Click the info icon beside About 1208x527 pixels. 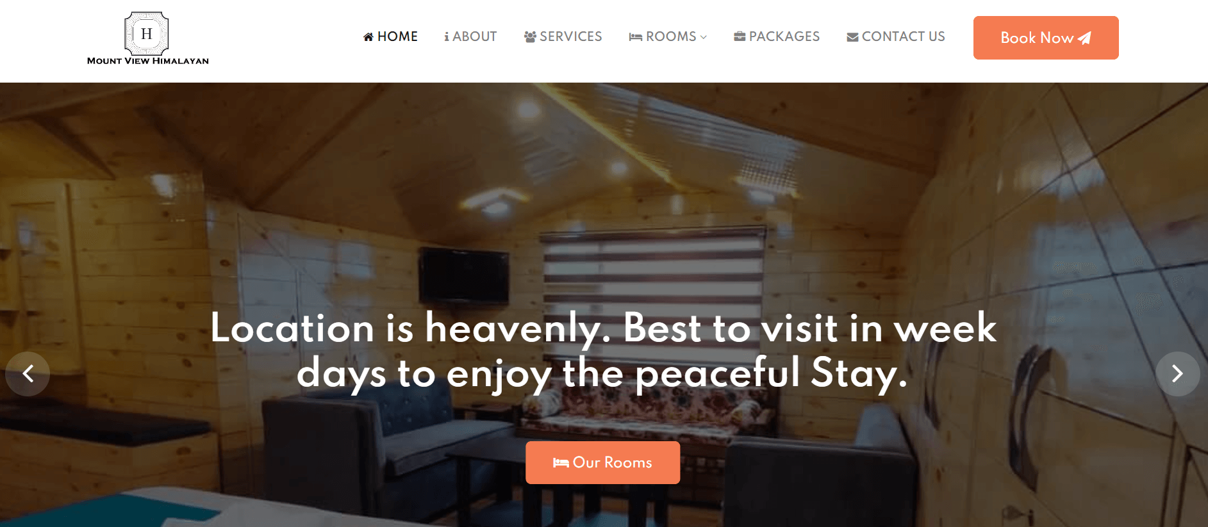tap(447, 37)
